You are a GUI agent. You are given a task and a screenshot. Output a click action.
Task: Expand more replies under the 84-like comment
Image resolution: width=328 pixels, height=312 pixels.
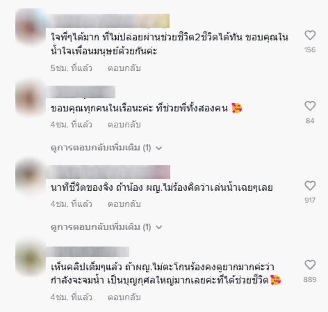[x=107, y=148]
